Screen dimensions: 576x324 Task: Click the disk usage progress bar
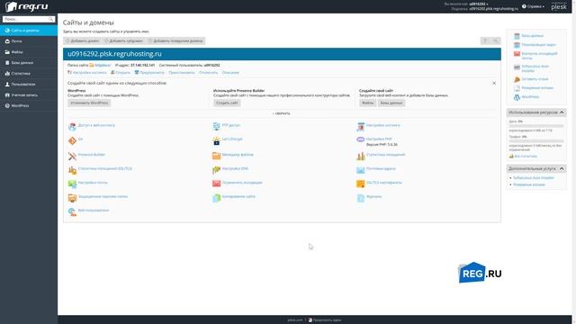pyautogui.click(x=536, y=126)
